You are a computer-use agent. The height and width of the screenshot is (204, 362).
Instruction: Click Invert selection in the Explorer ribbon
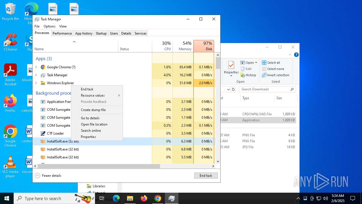point(275,75)
